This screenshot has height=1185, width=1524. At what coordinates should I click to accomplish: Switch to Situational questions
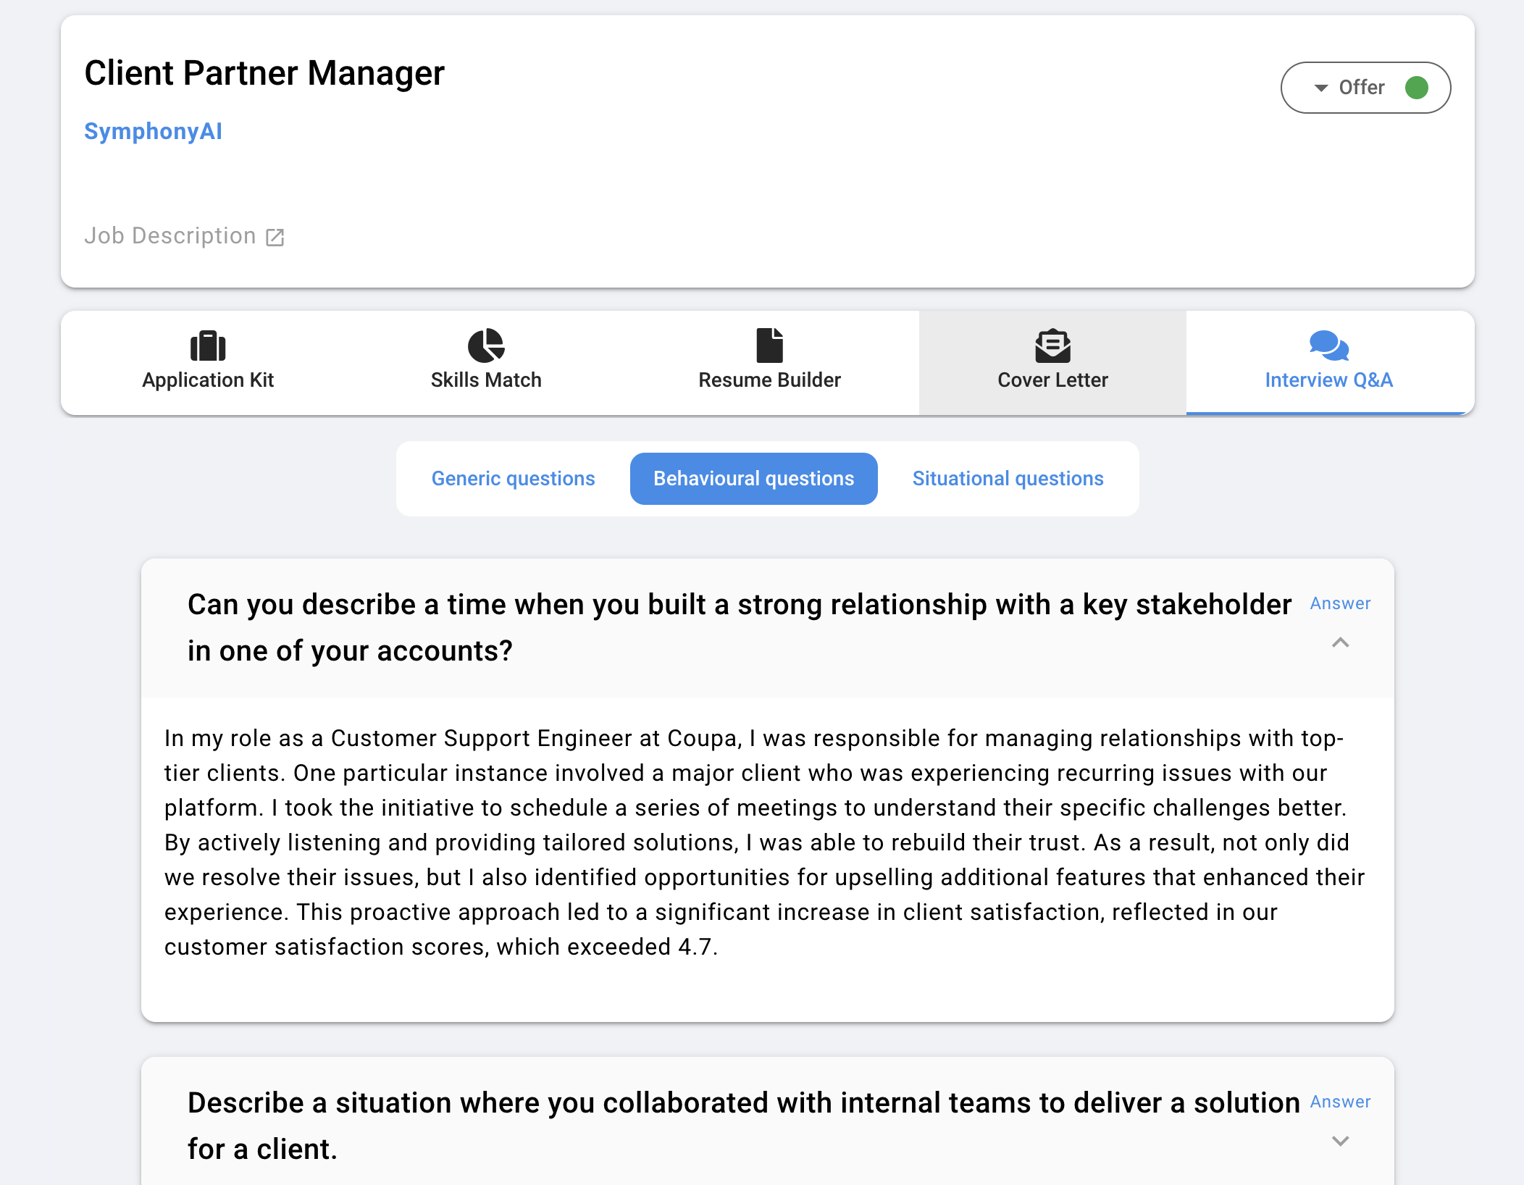tap(1008, 479)
